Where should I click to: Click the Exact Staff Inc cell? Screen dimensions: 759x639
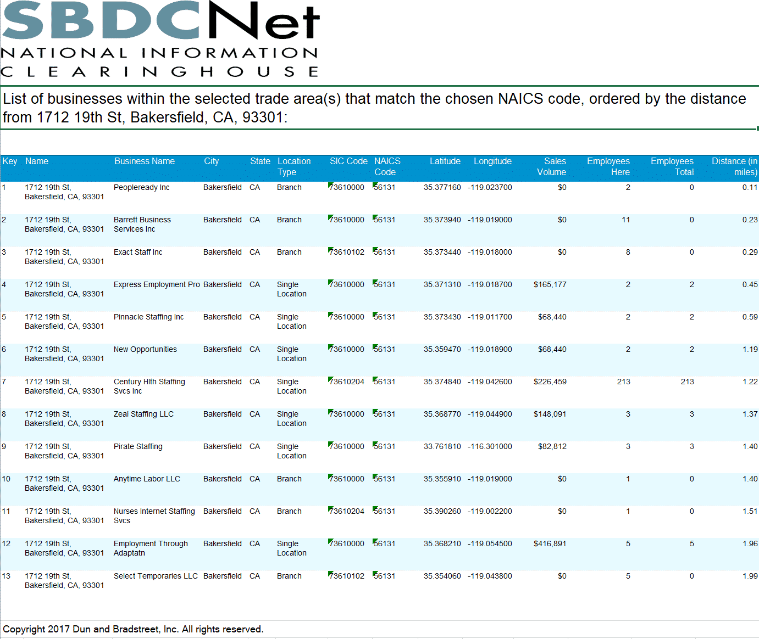(138, 253)
